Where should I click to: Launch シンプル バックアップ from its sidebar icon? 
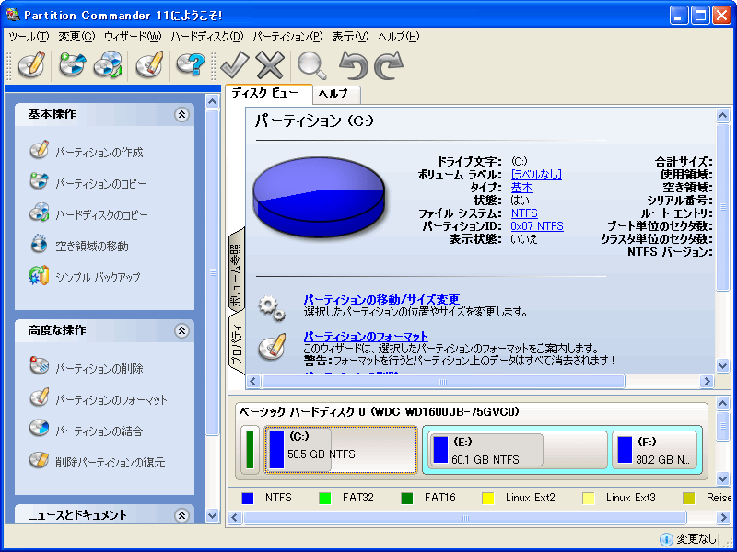click(x=39, y=275)
